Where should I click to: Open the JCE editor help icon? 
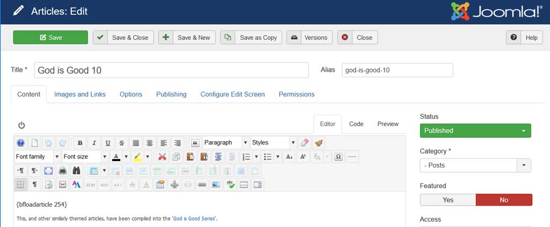21,143
